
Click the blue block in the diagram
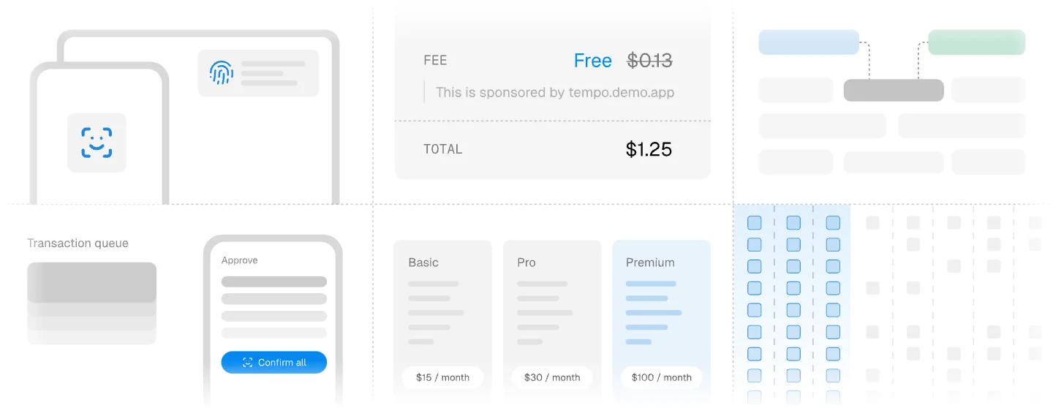pos(809,42)
